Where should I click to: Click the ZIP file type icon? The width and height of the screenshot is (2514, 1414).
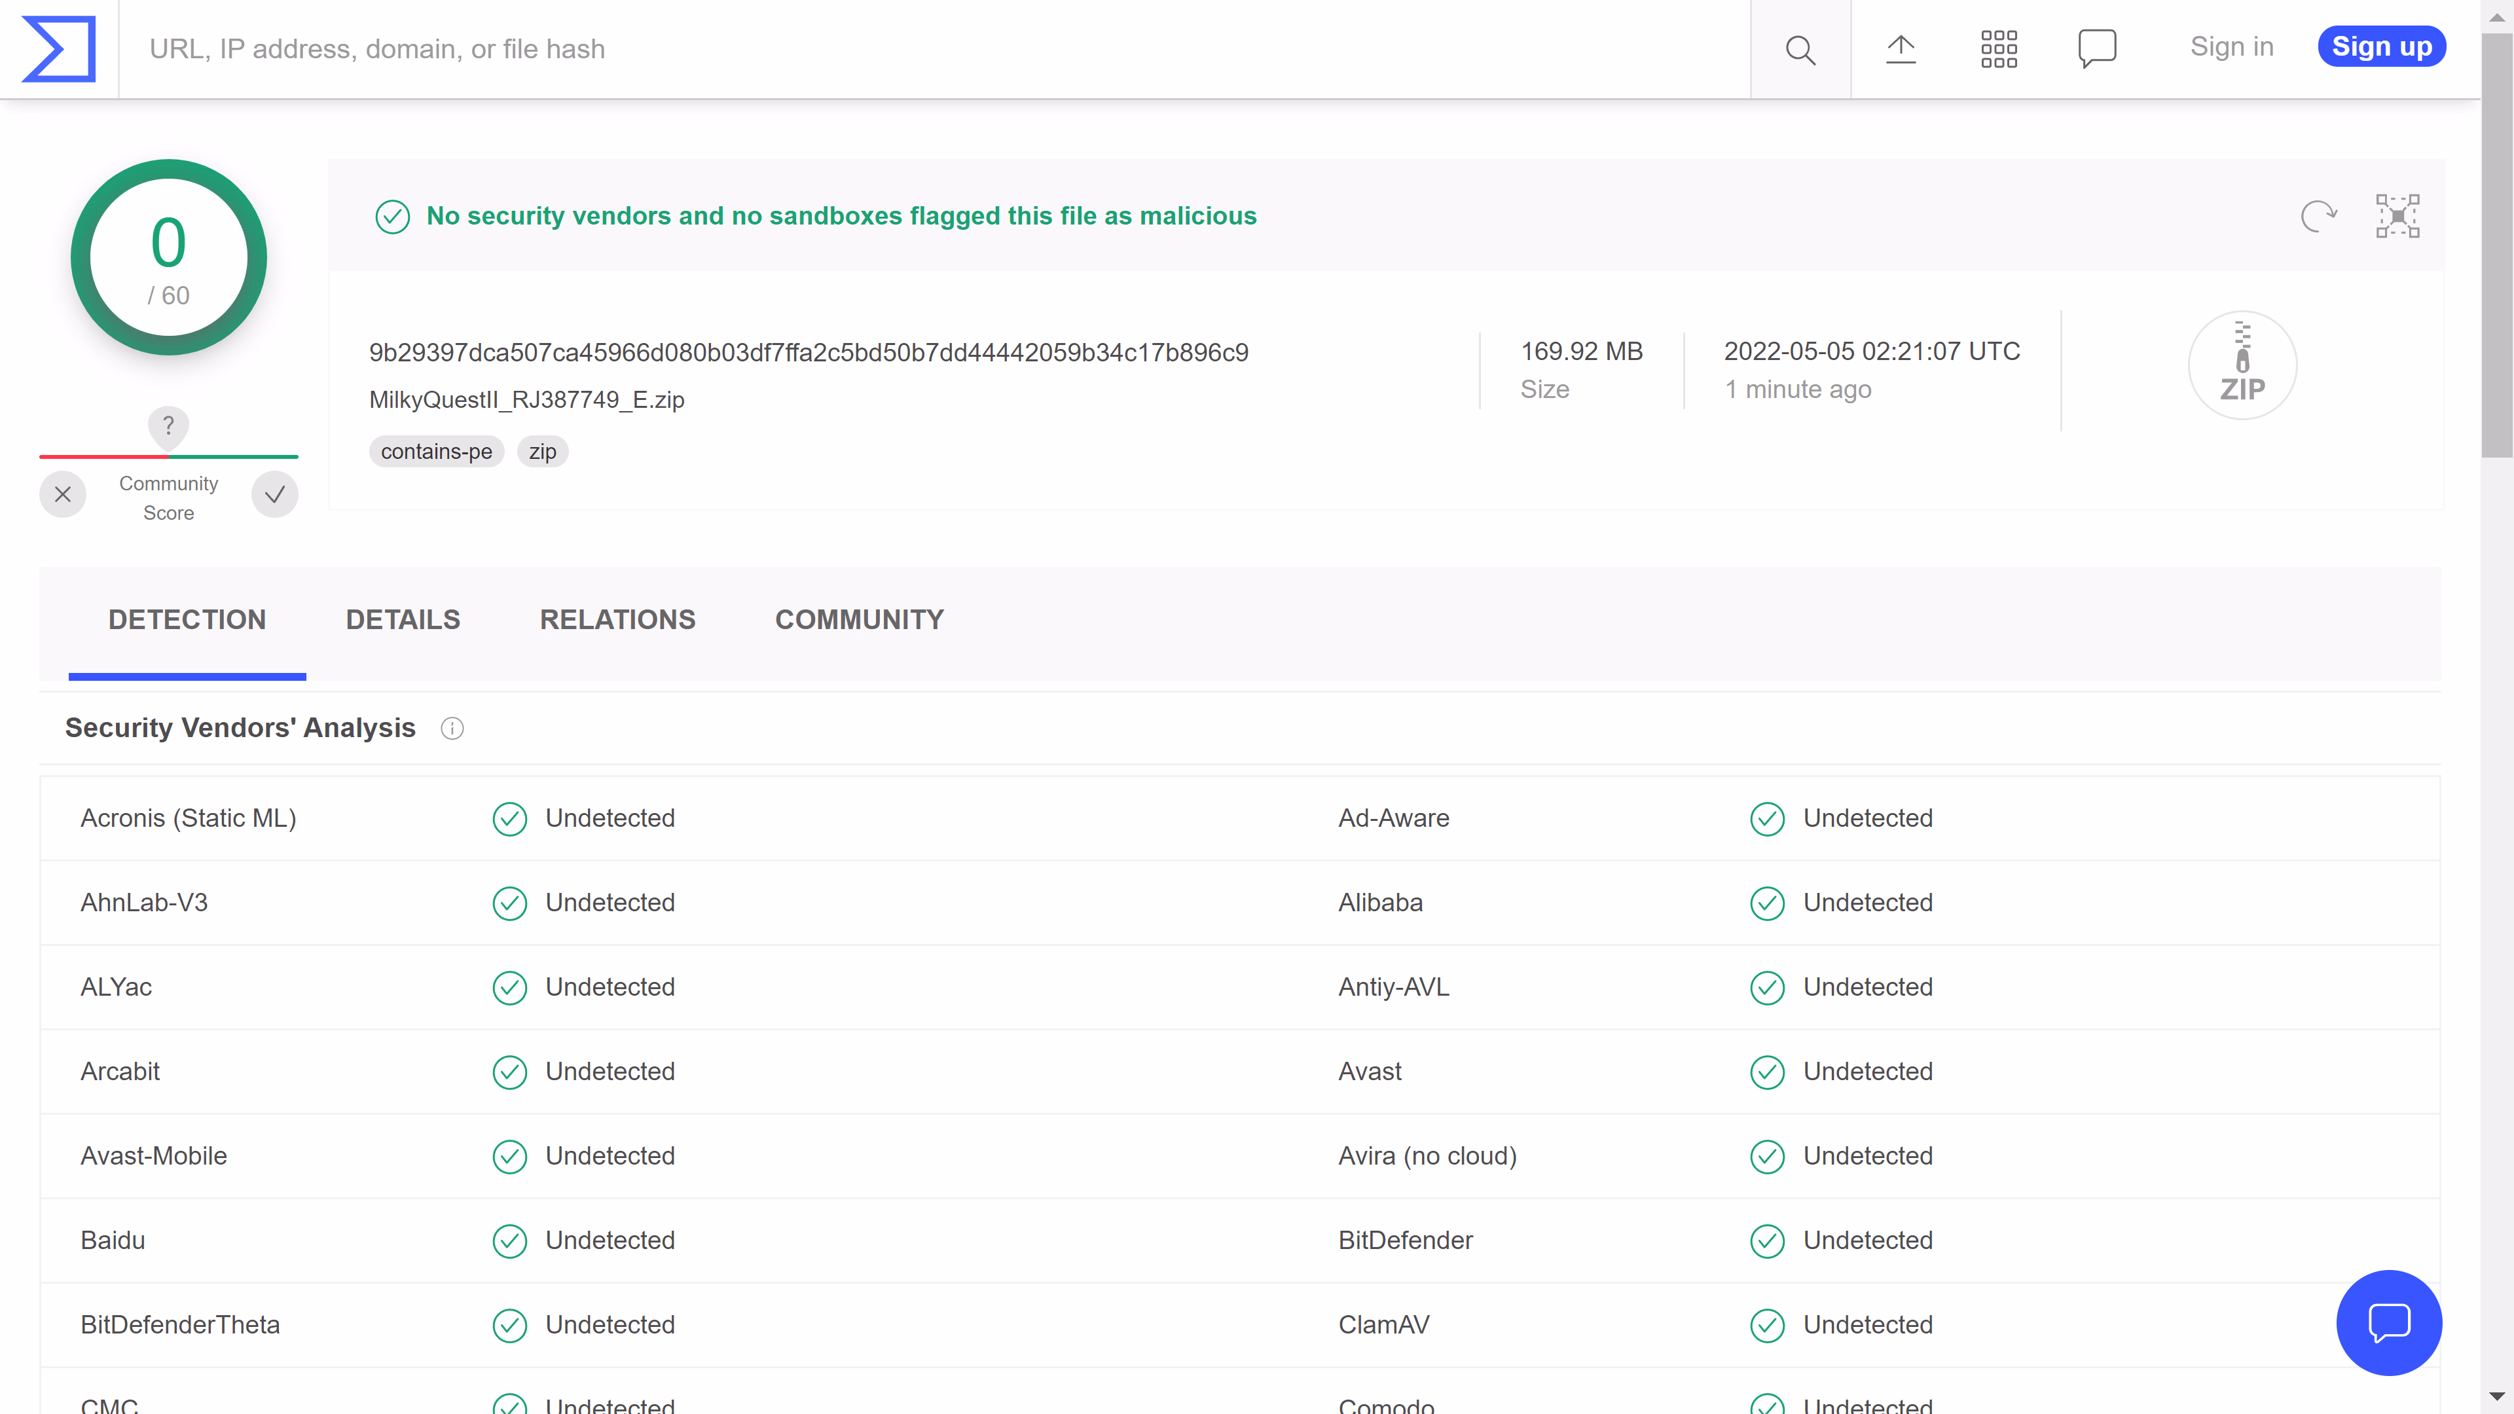[2243, 366]
